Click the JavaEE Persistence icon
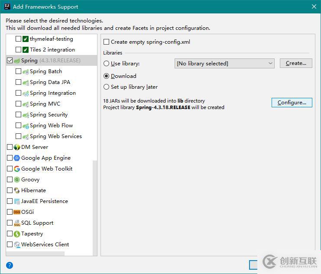 [17, 201]
